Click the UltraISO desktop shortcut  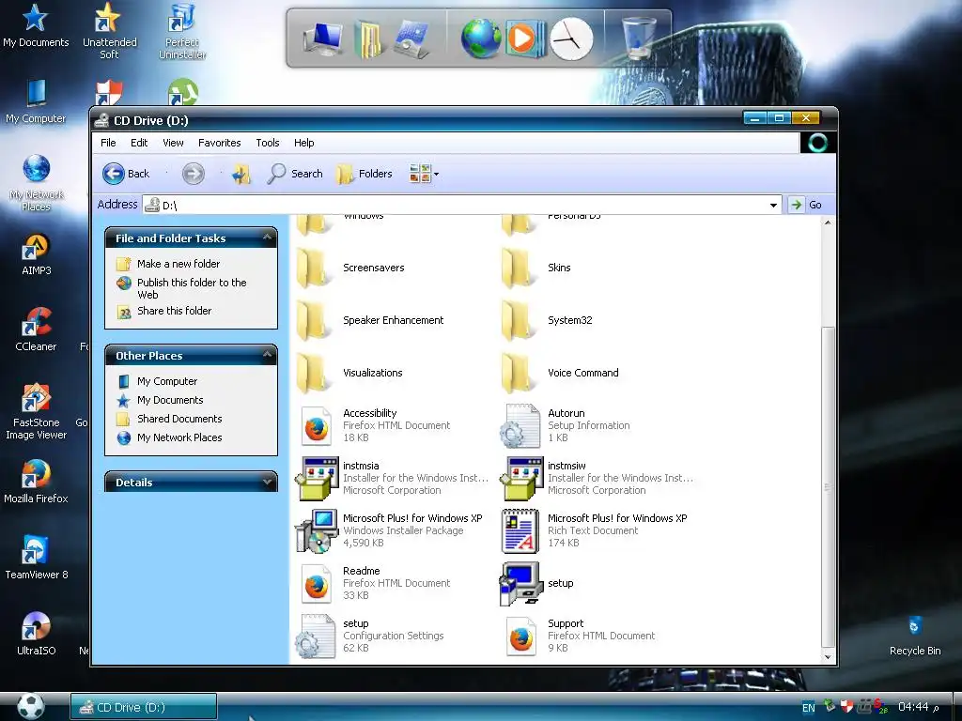click(x=37, y=634)
